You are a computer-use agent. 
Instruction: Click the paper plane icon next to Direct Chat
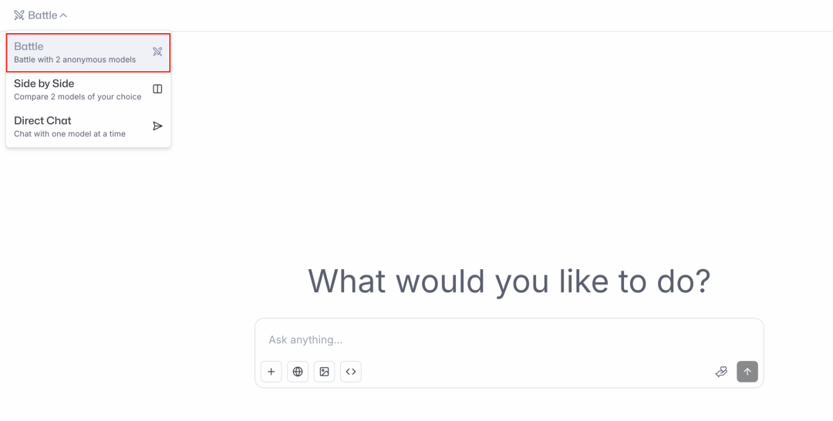click(157, 126)
